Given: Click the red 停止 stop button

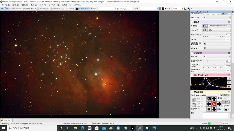Looking at the screenshot, I should (x=214, y=104).
